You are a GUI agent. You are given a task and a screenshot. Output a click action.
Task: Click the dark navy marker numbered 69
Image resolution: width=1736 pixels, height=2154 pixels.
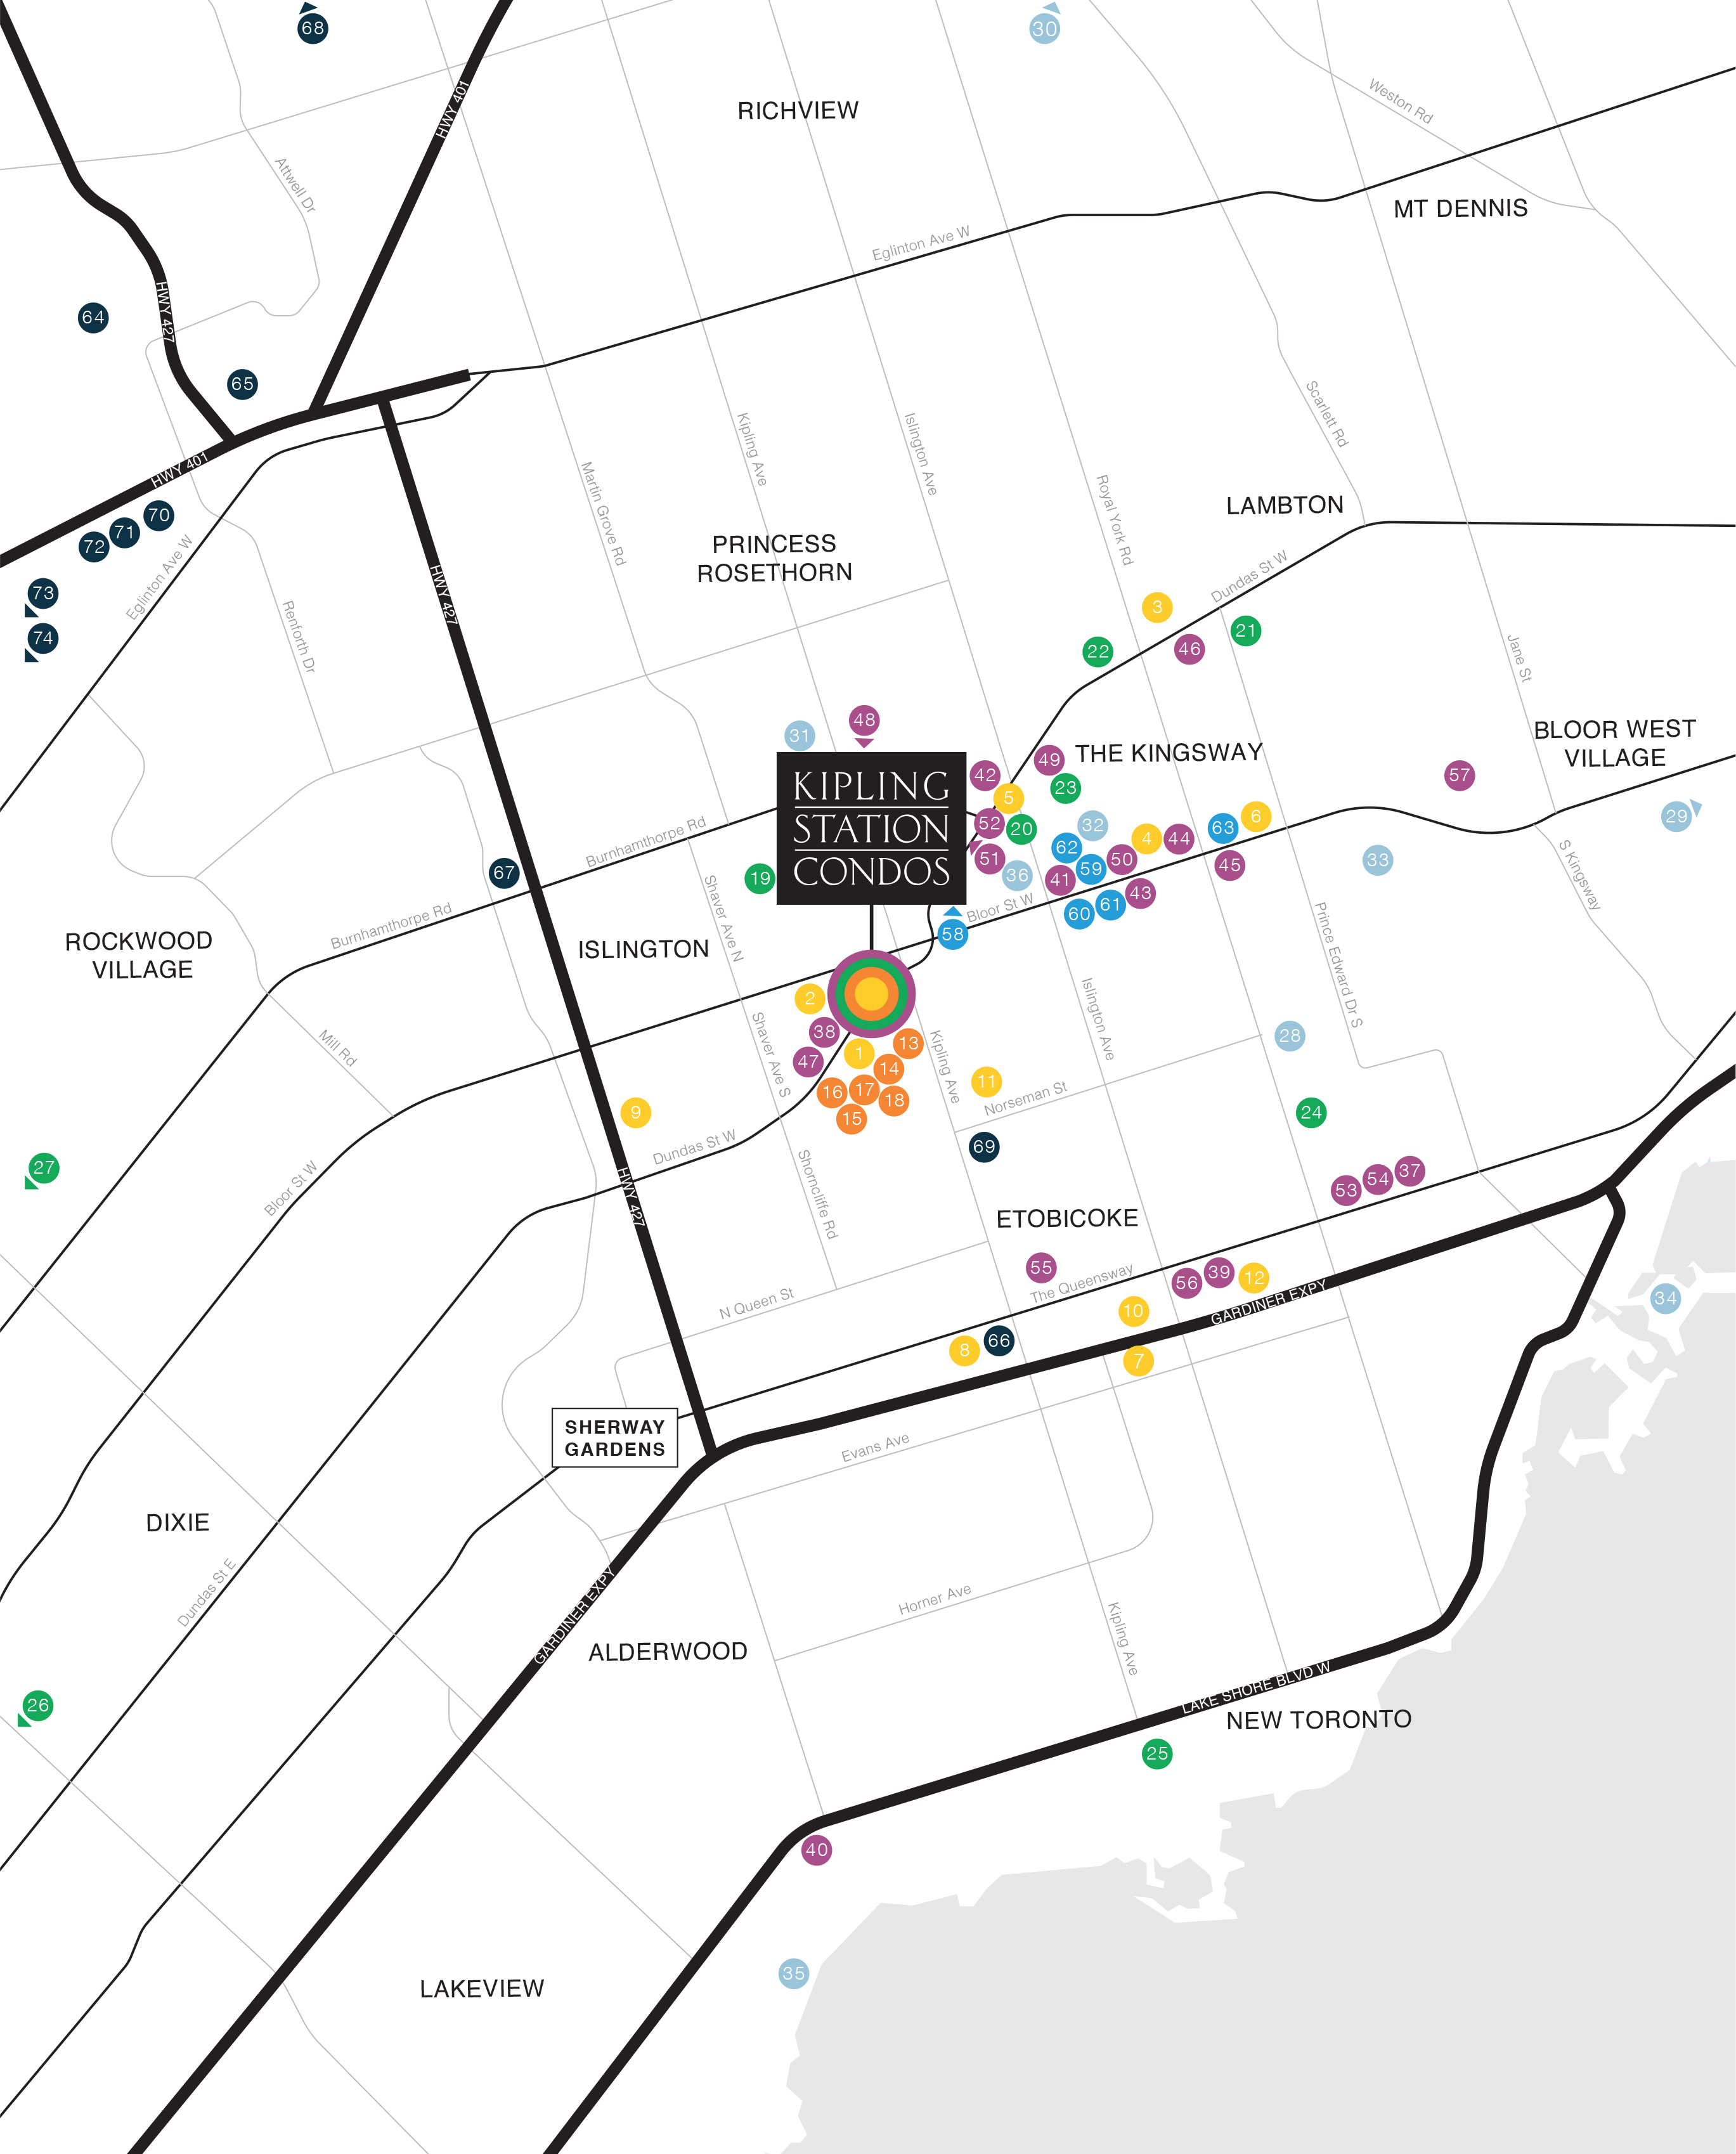[984, 1146]
